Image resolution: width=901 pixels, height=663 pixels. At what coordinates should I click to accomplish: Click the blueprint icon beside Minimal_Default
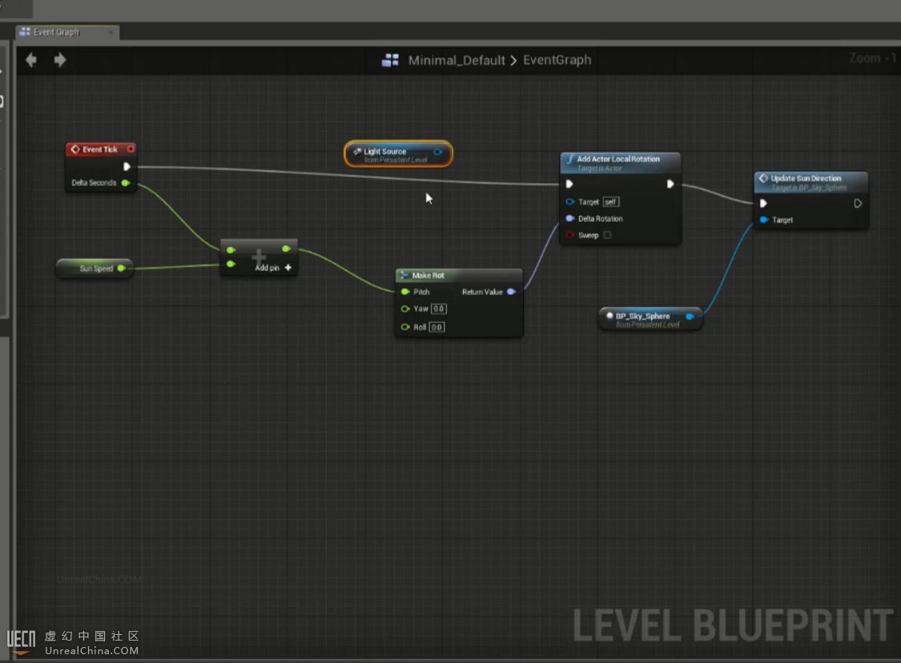tap(391, 60)
